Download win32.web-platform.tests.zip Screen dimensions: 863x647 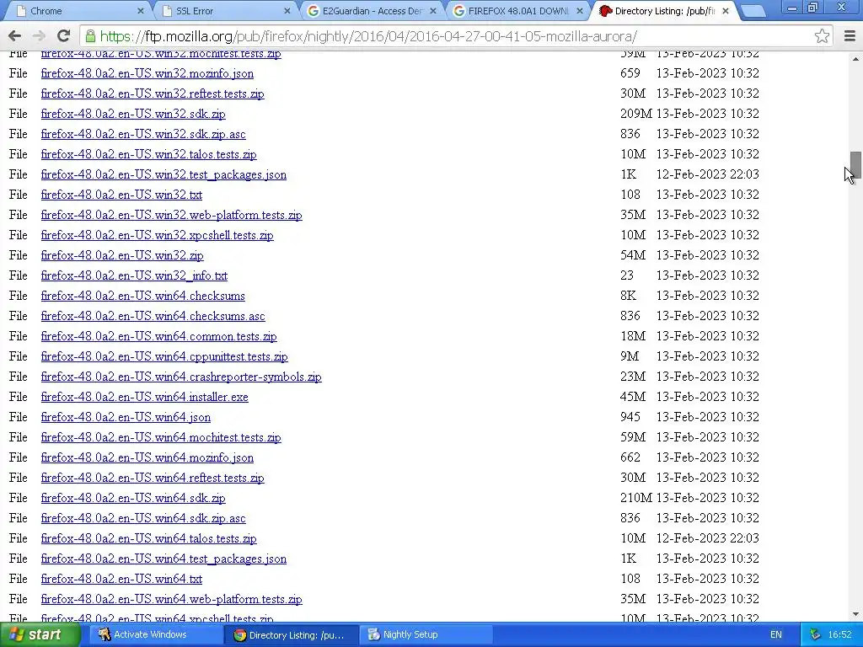pos(171,215)
